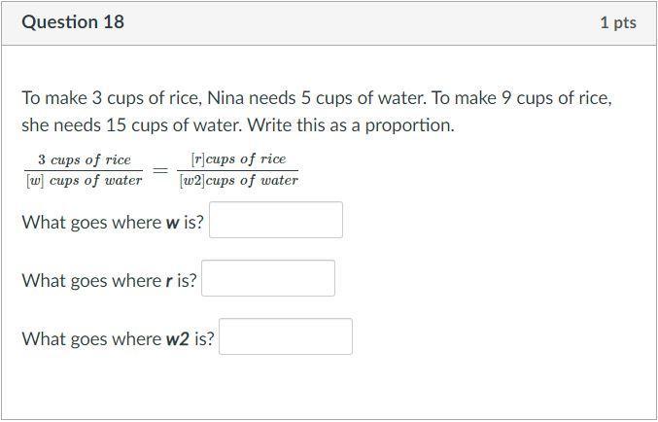Click the denominator "[w] cups of water"
Viewport: 658px width, 422px height.
84,180
